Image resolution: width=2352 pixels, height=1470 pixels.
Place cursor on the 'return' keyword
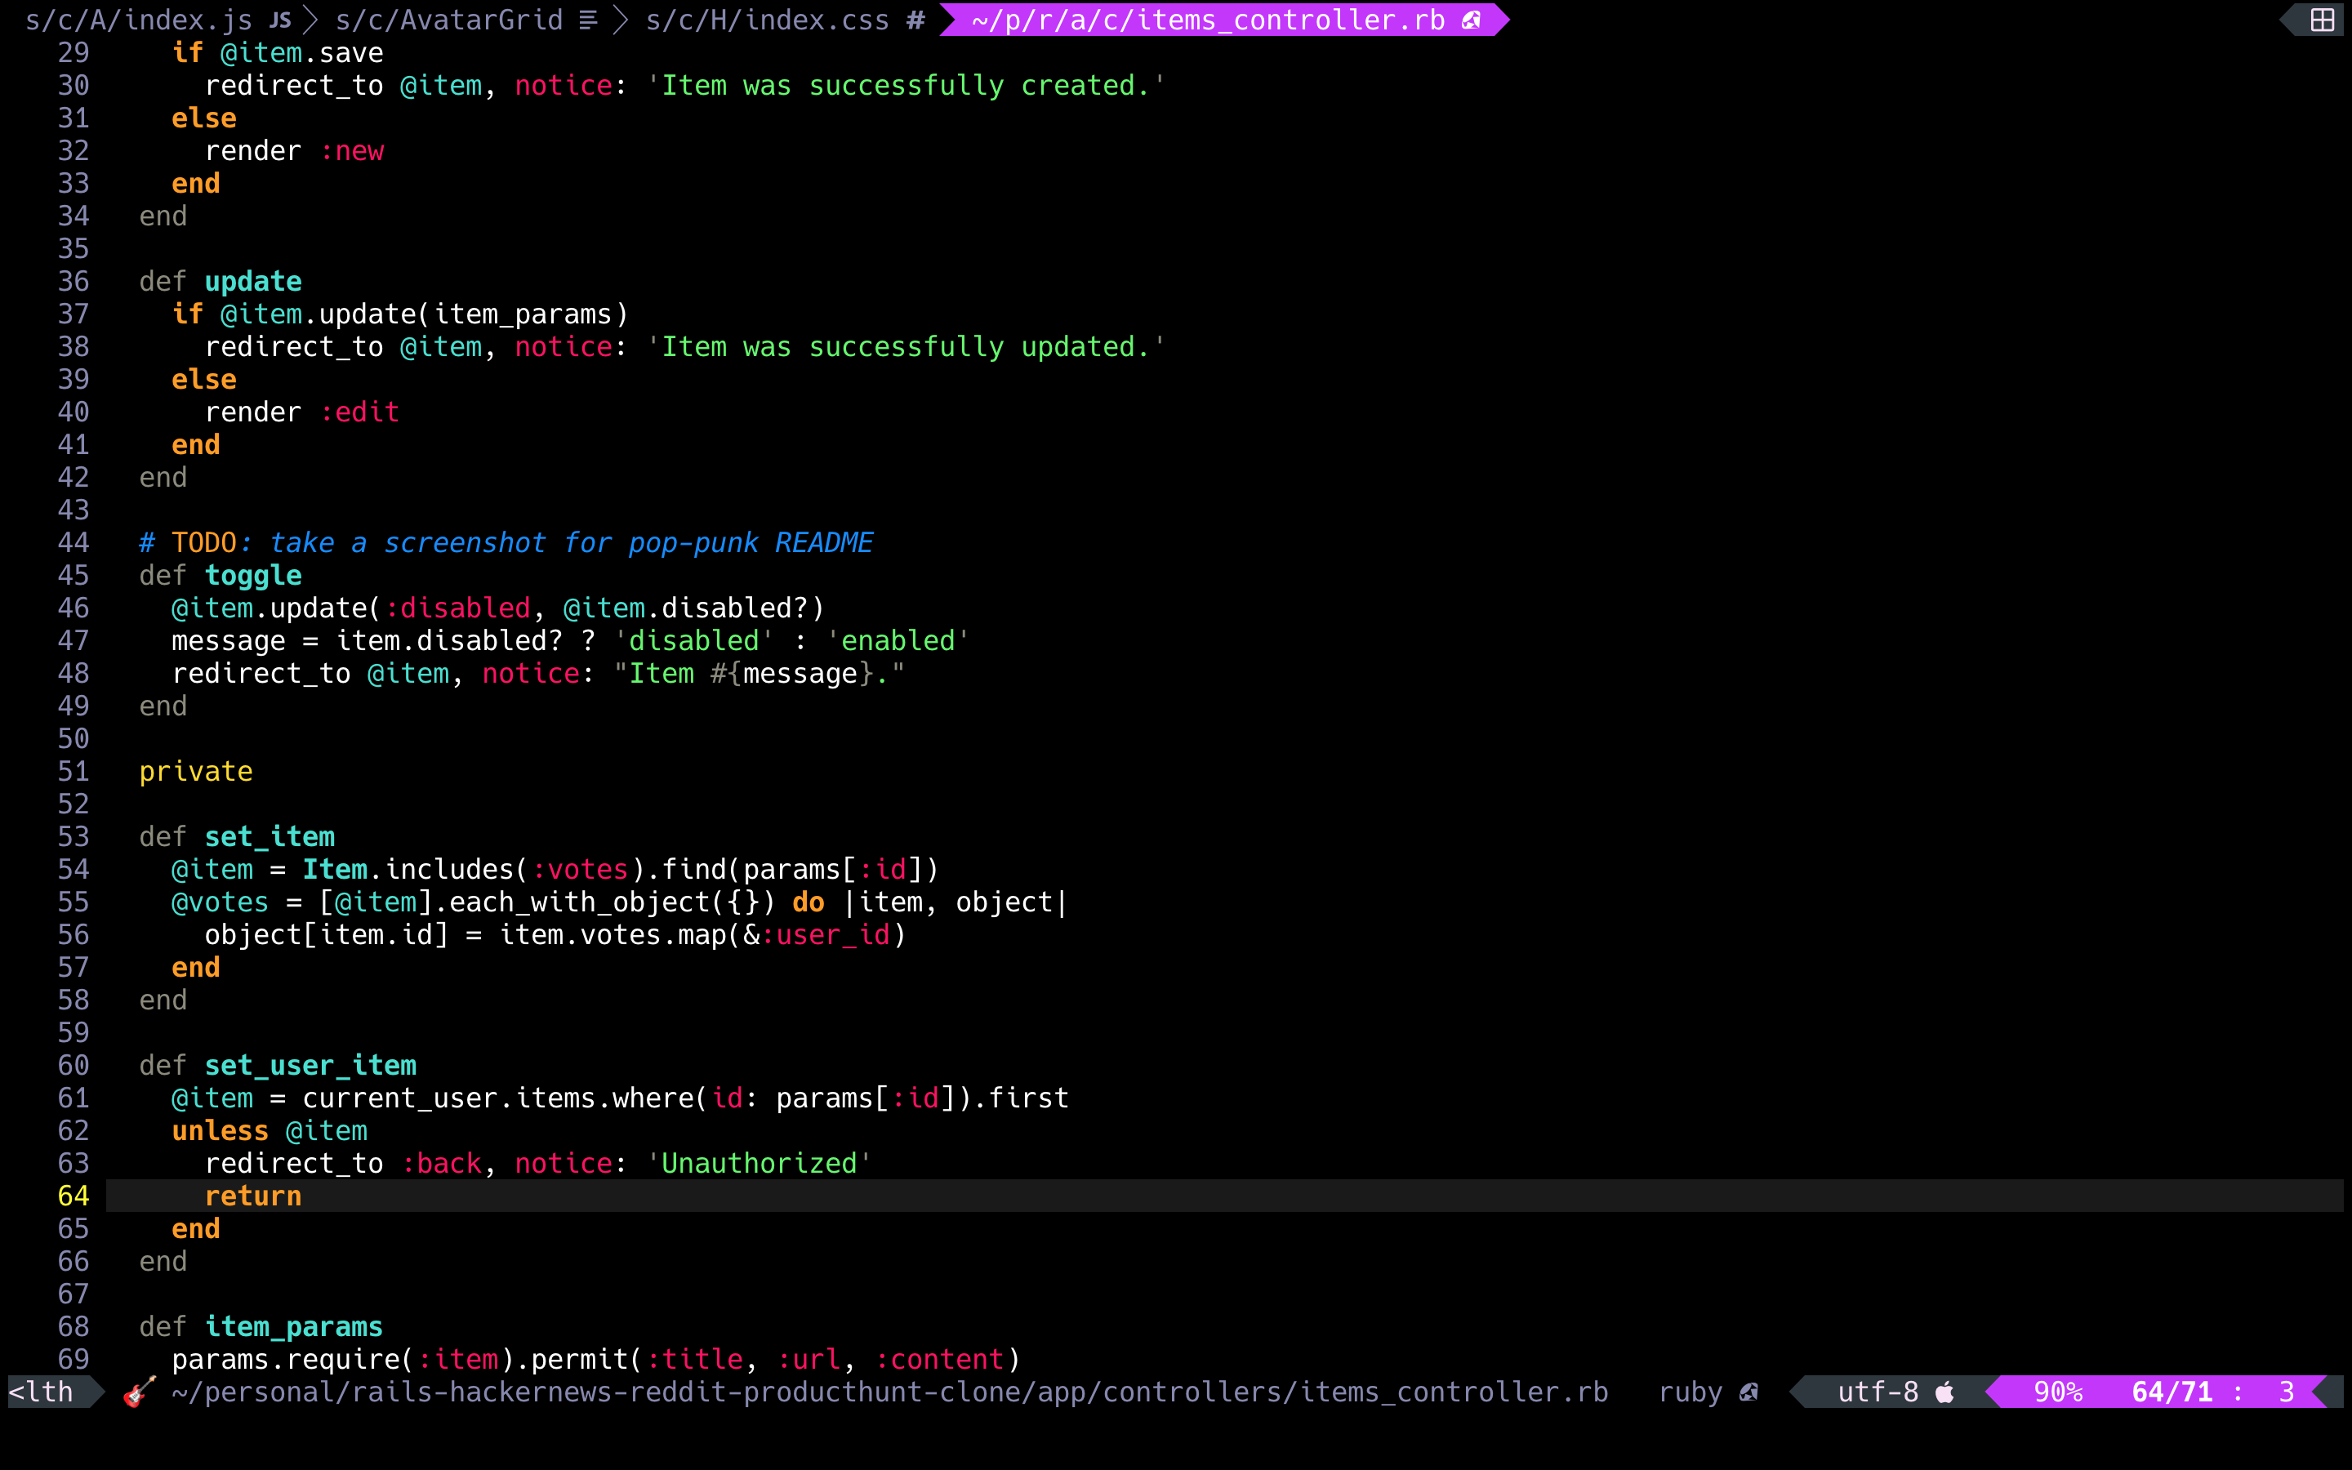(252, 1196)
